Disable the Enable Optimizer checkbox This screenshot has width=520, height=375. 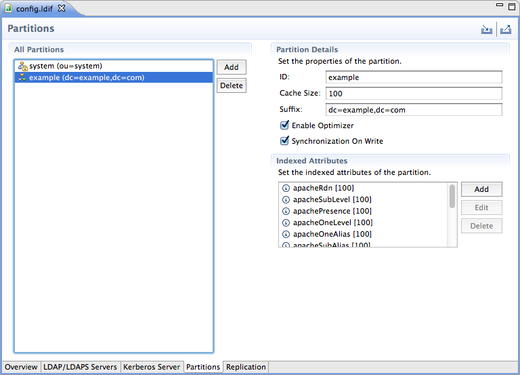pyautogui.click(x=285, y=125)
